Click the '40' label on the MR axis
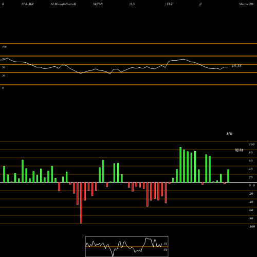257x257 pixels. pyautogui.click(x=251, y=169)
